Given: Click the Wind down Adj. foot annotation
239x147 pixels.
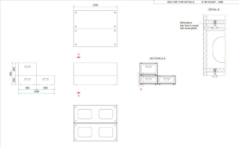Looking at the screenshot, I should click(x=189, y=25).
